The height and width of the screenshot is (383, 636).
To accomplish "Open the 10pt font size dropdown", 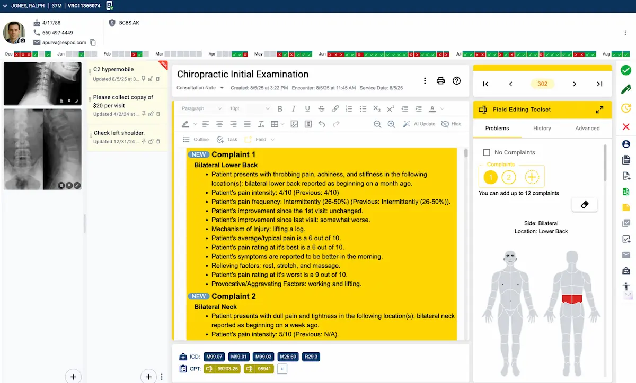I will (x=249, y=109).
